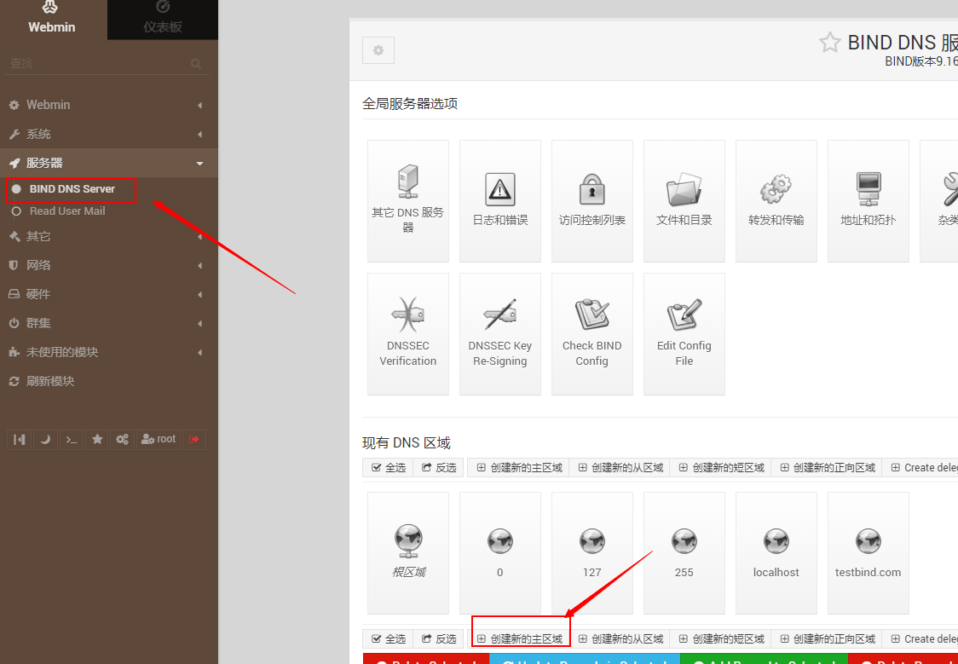This screenshot has width=958, height=664.
Task: Click upper 创建新的短区域 link
Action: click(720, 467)
